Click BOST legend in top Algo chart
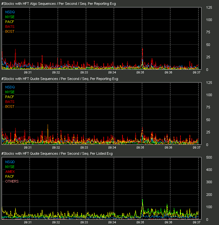Viewport: 219px width, 225px height. [10, 31]
